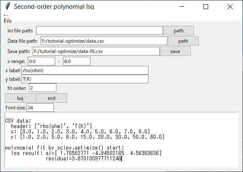Image resolution: width=243 pixels, height=172 pixels.
Task: Click the save button
Action: pyautogui.click(x=175, y=51)
